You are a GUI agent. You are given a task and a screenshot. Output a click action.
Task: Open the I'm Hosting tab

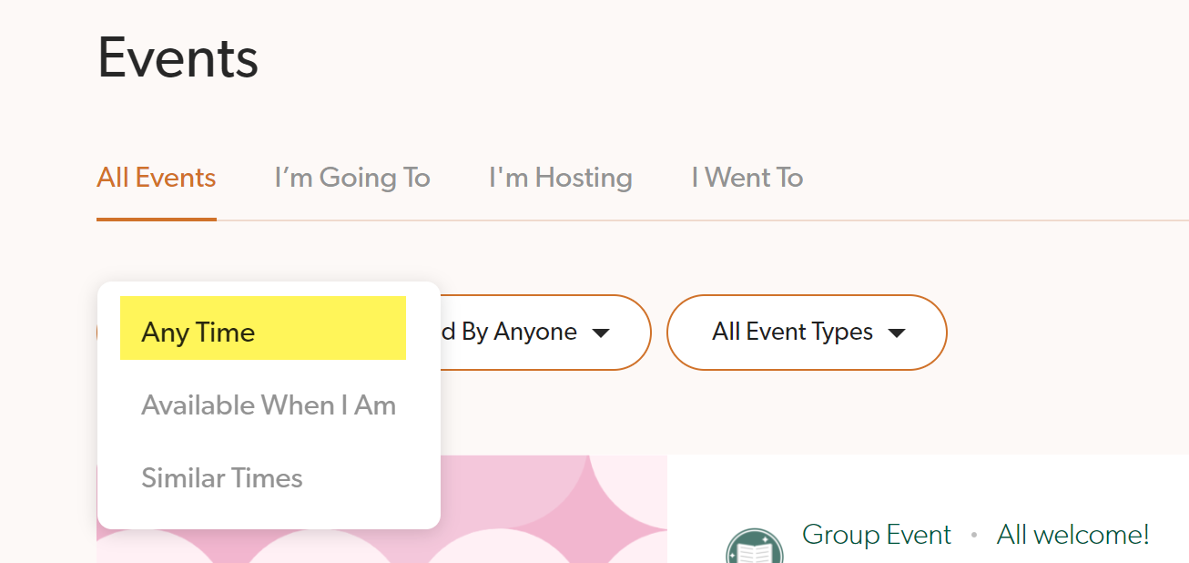[561, 177]
